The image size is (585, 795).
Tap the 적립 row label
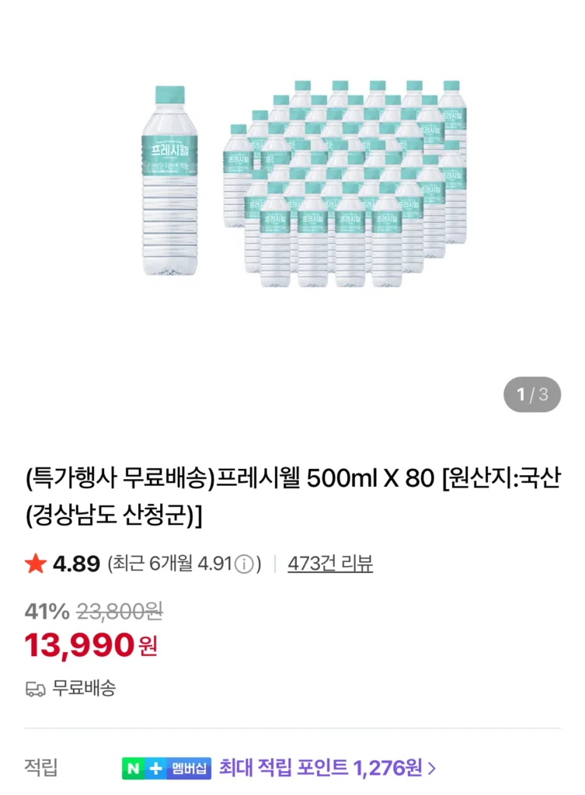(x=41, y=769)
